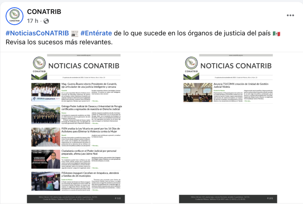This screenshot has width=303, height=204.
Task: Click the Mexico flag emoji
Action: click(x=276, y=33)
